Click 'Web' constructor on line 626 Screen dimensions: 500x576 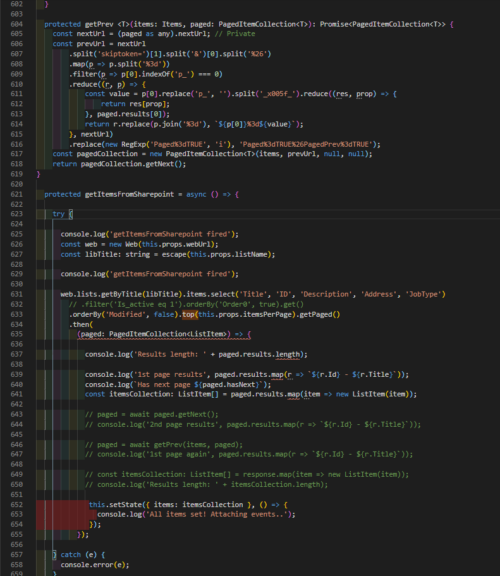click(131, 244)
